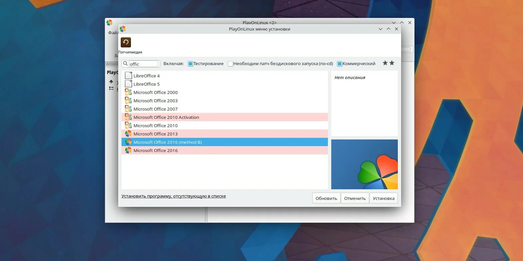The width and height of the screenshot is (523, 261).
Task: Click the search magnifier icon
Action: coord(126,63)
